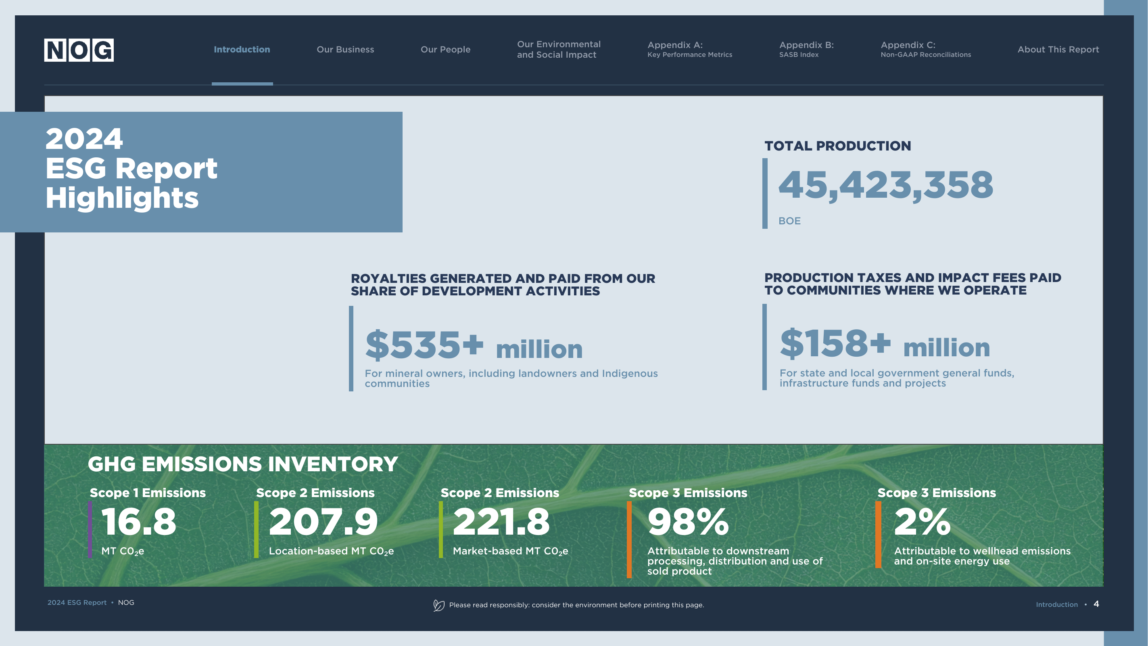Click the mineral owners description text
The width and height of the screenshot is (1148, 646).
click(511, 378)
